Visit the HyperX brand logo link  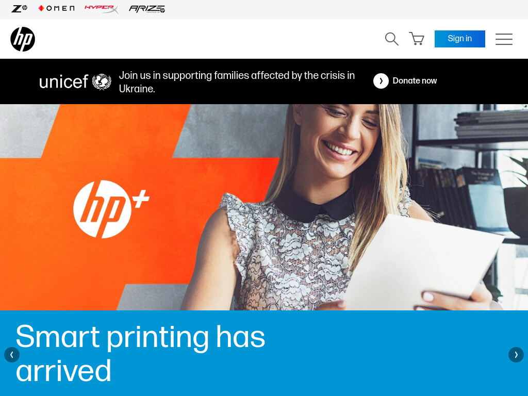102,9
